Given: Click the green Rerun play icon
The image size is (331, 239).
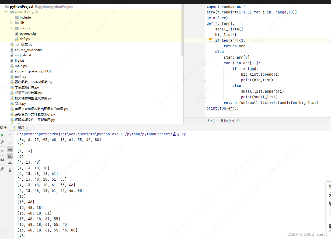Looking at the screenshot, I should [x=2, y=135].
